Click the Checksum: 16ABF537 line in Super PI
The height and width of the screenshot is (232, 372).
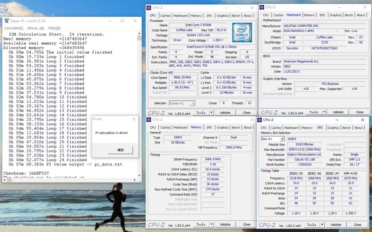pyautogui.click(x=26, y=173)
